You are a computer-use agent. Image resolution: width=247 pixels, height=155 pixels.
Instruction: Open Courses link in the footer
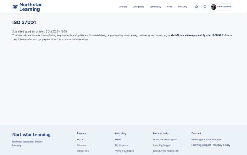pyautogui.click(x=82, y=145)
